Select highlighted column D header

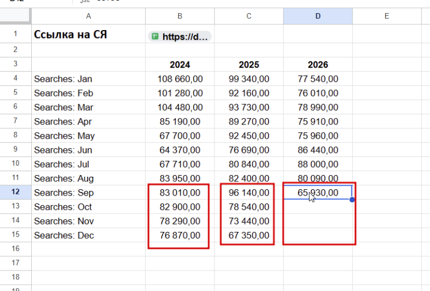(x=318, y=16)
